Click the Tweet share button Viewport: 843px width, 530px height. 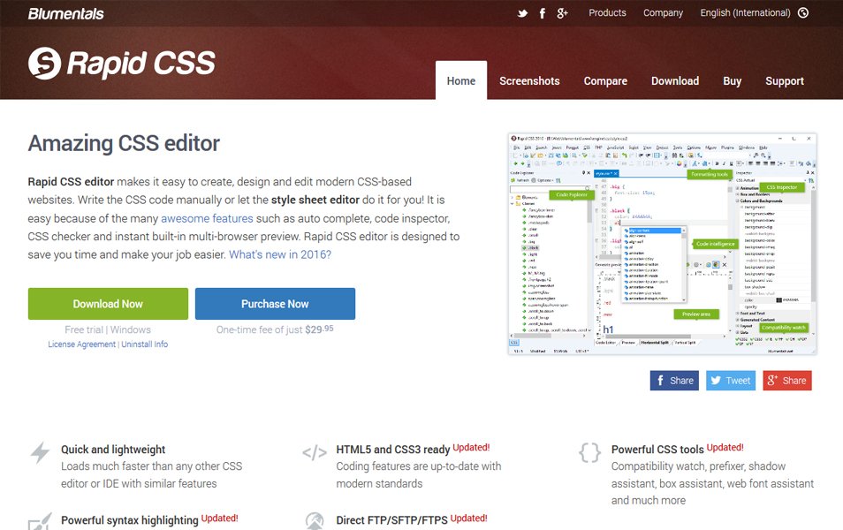731,381
